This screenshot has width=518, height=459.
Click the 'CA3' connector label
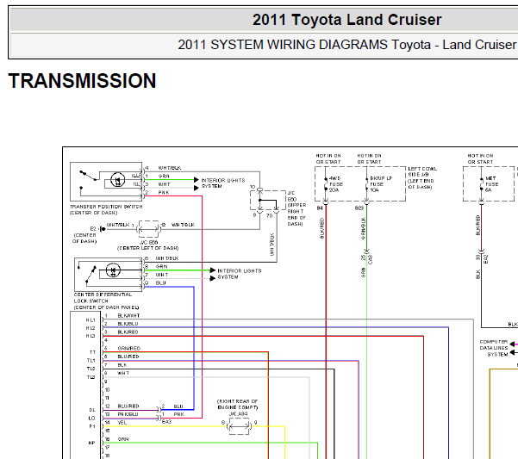point(371,259)
